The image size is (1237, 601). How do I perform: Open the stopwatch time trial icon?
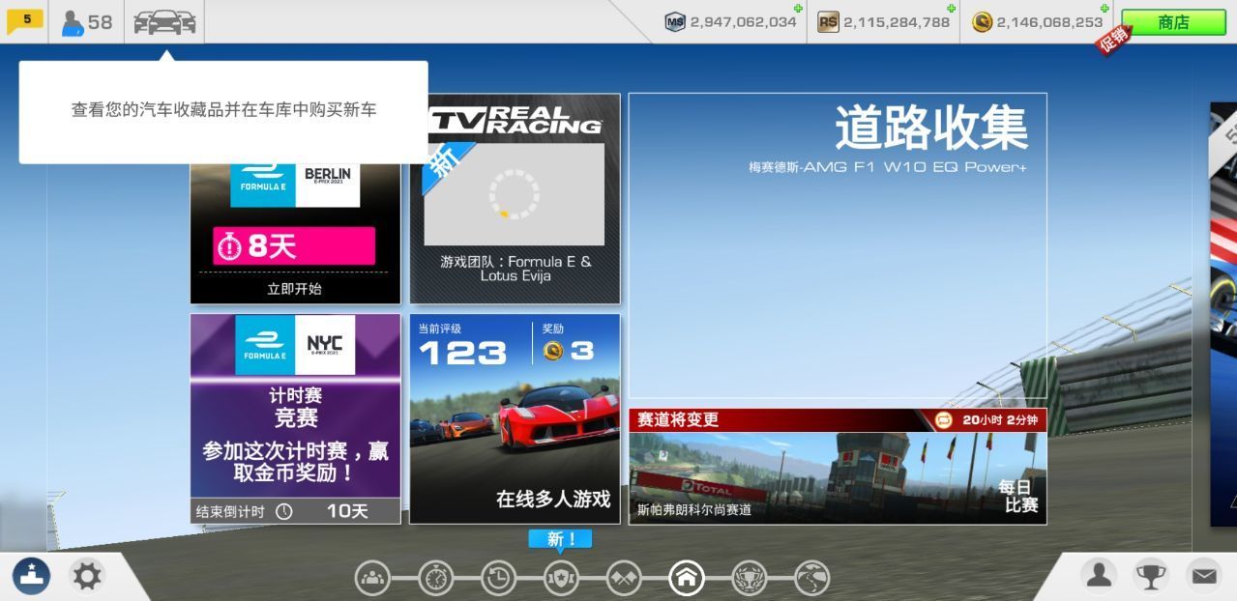click(x=437, y=578)
